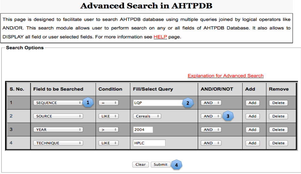The height and width of the screenshot is (174, 301).
Task: Open the AND operator dropdown in row 4
Action: 211,143
